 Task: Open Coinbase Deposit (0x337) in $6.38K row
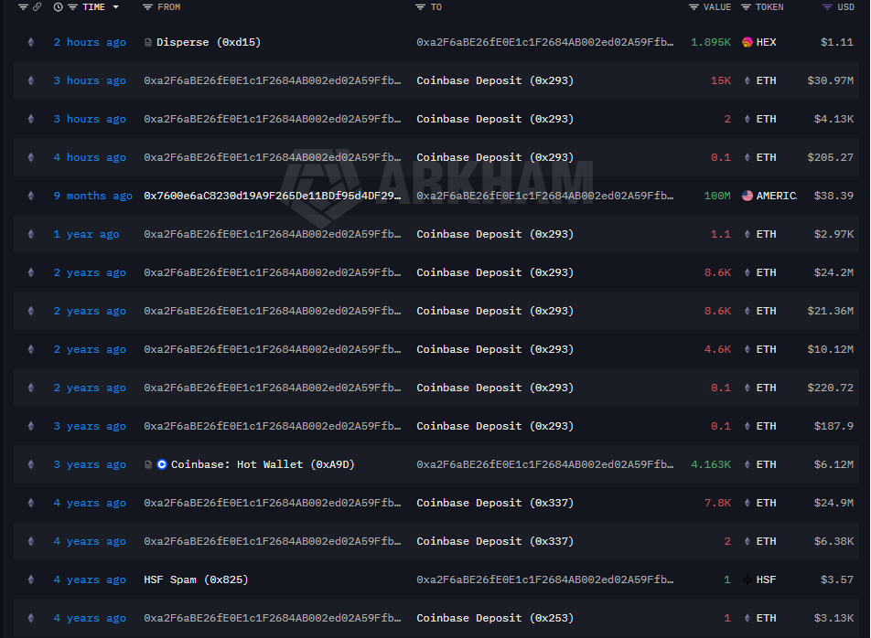tap(494, 541)
